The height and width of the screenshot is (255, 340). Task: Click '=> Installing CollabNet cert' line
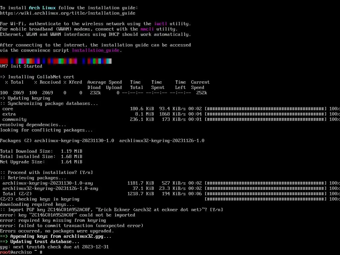click(37, 77)
